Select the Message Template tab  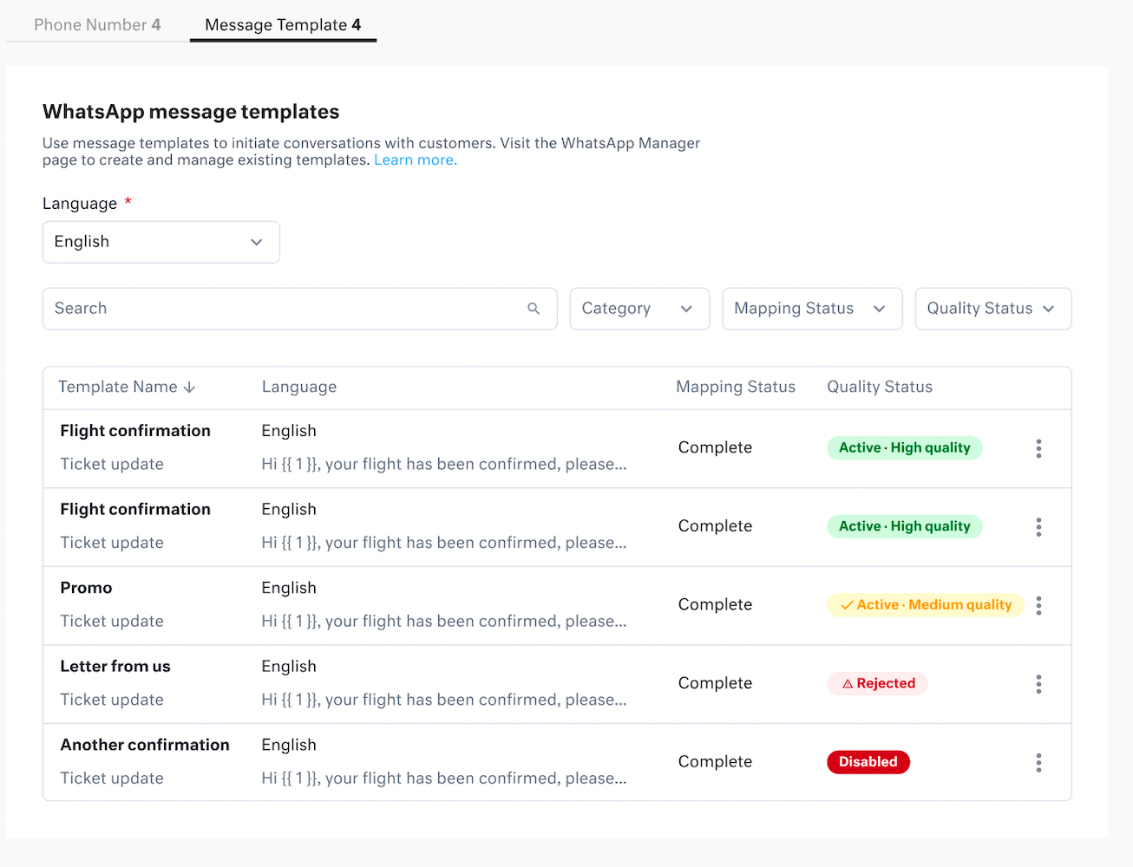click(x=283, y=25)
